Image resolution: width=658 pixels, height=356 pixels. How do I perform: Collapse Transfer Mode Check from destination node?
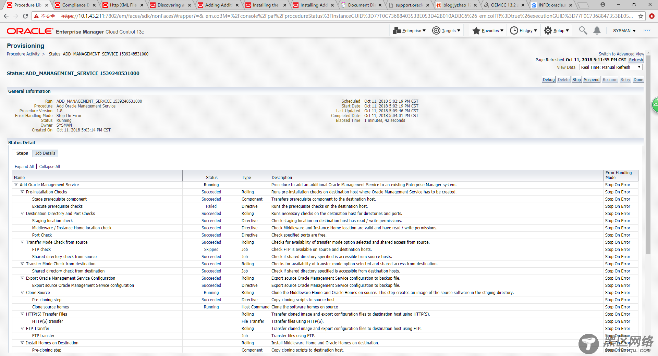tap(22, 264)
